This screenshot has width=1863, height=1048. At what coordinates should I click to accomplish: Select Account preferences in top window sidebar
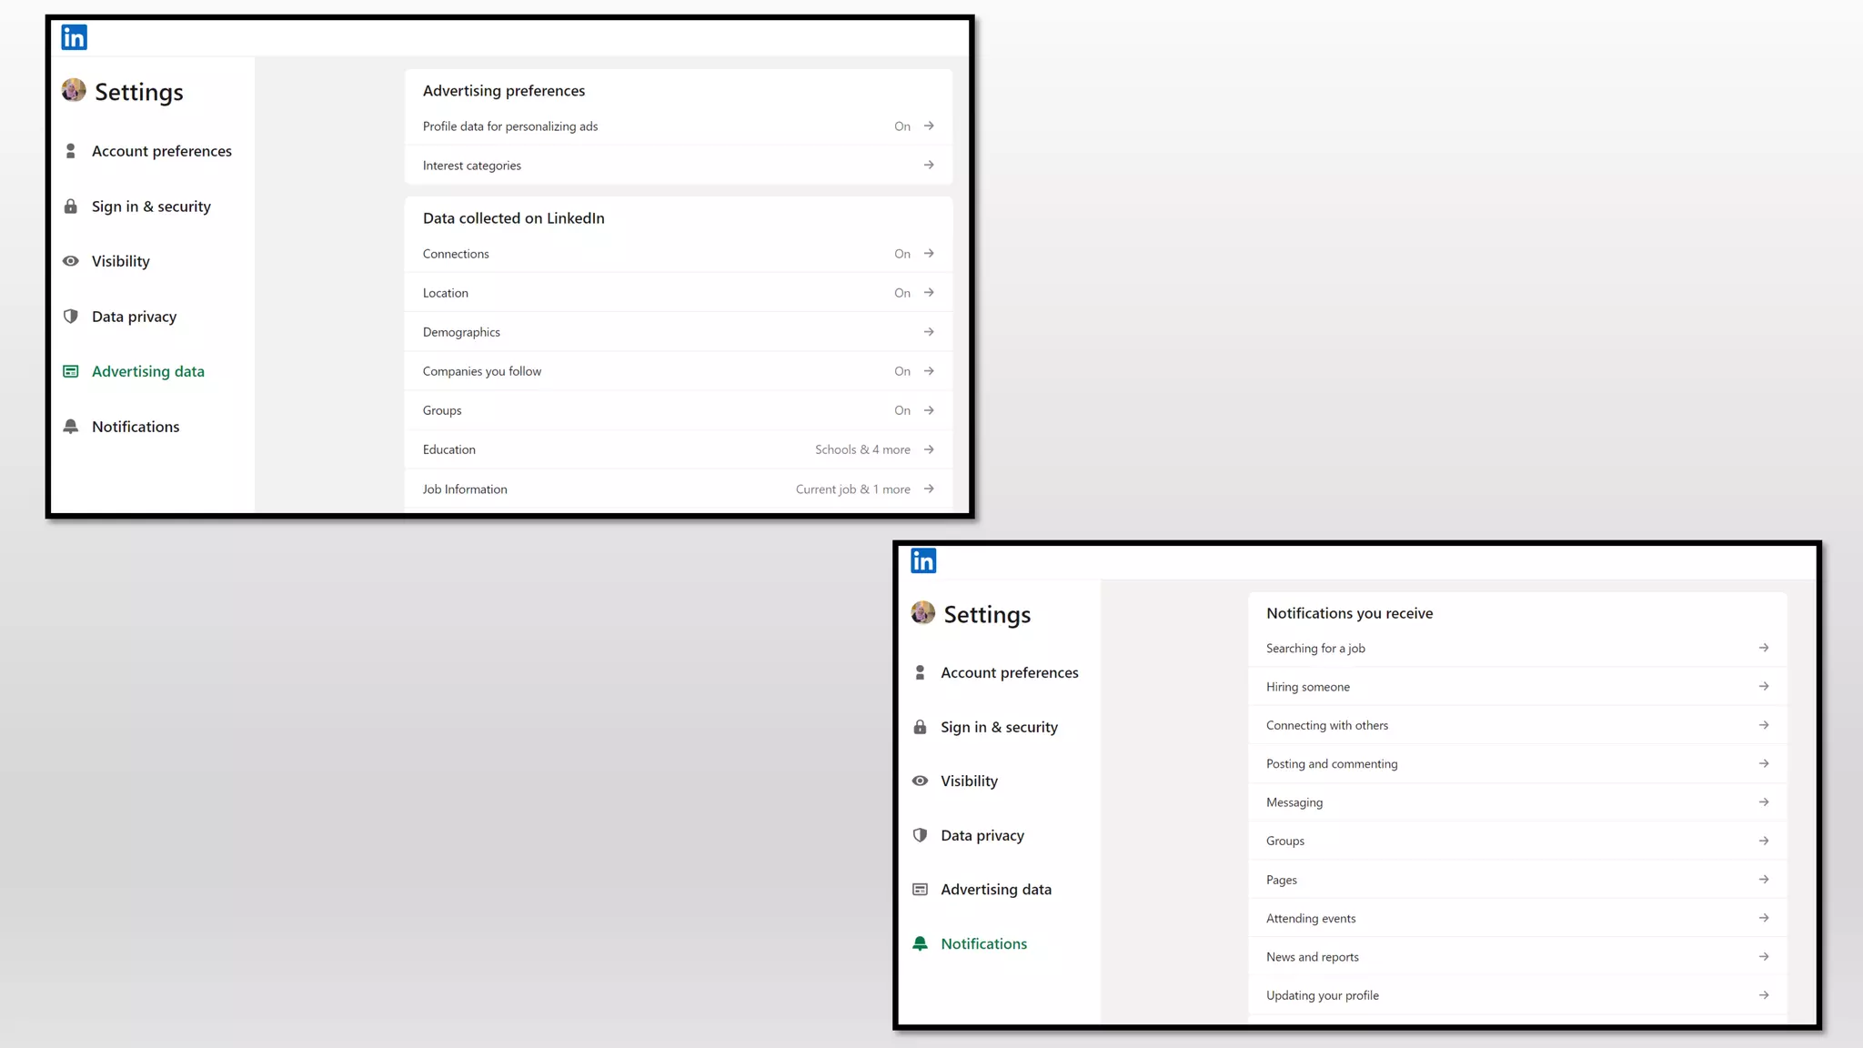point(161,151)
